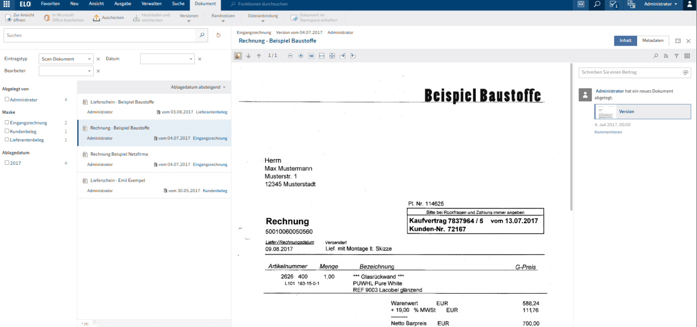Image resolution: width=697 pixels, height=327 pixels.
Task: Clear the Bearbeiter filter with its X
Action: tap(98, 71)
